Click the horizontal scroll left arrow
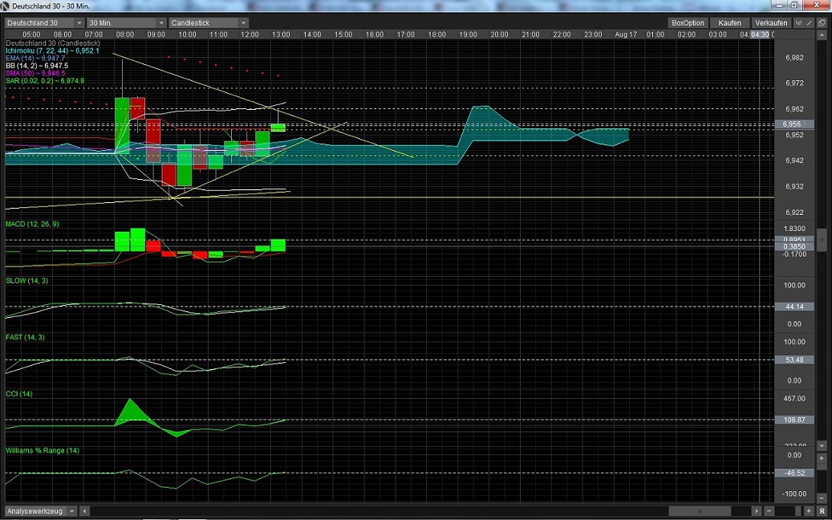The image size is (832, 520). point(84,511)
